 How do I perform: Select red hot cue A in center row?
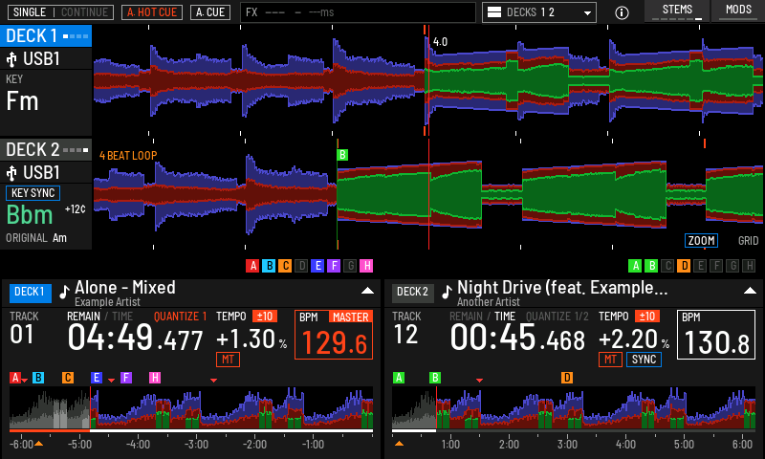[x=252, y=266]
